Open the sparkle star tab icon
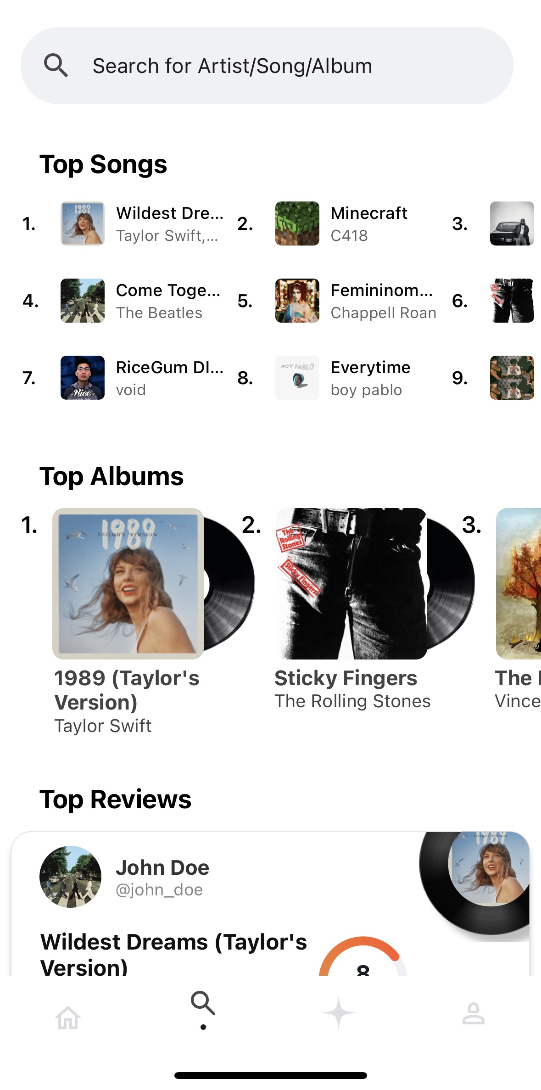 (338, 1012)
